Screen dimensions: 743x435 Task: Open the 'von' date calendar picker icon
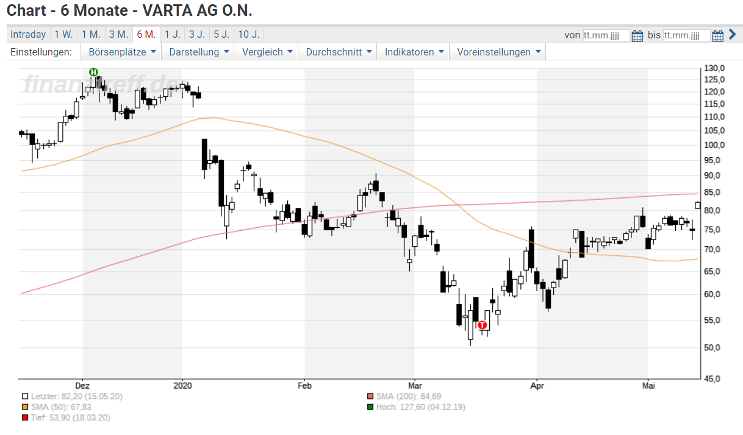coord(637,35)
